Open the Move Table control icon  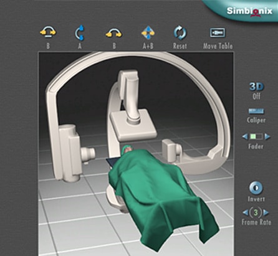pos(218,32)
